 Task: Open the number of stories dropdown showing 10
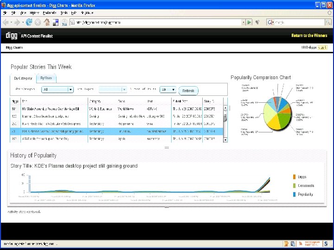pos(168,89)
